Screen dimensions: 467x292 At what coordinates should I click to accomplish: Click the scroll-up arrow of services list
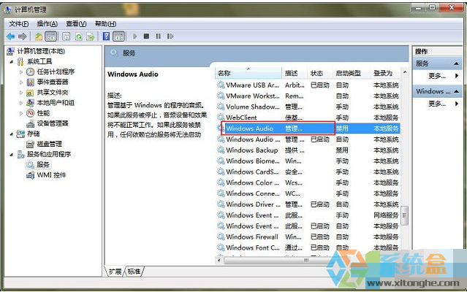click(404, 72)
